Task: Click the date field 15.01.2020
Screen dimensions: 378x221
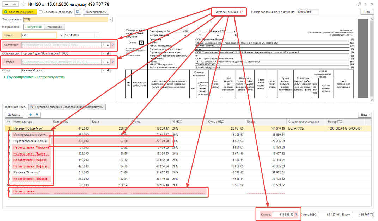Action: pyautogui.click(x=80, y=35)
